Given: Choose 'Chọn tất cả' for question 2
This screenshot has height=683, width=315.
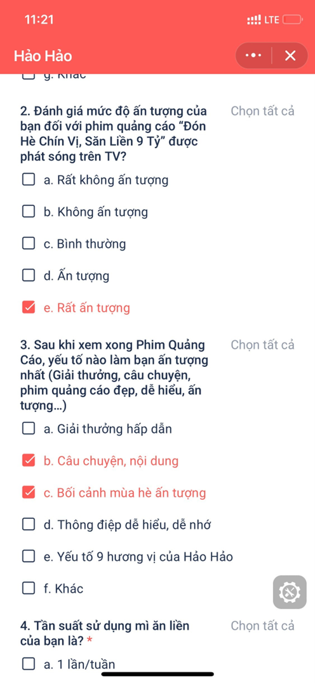Looking at the screenshot, I should pos(262,111).
